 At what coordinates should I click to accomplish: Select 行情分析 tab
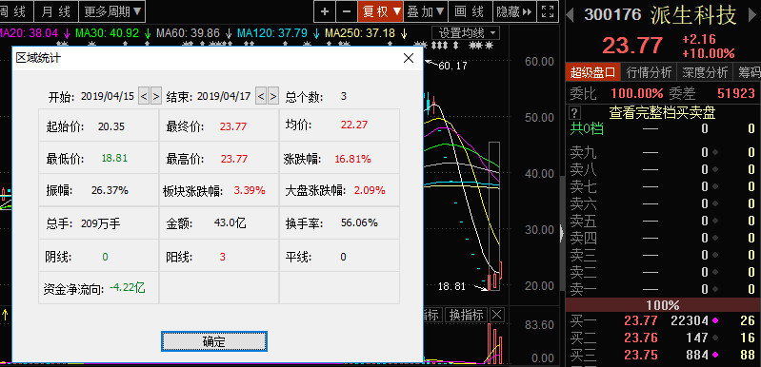(649, 72)
